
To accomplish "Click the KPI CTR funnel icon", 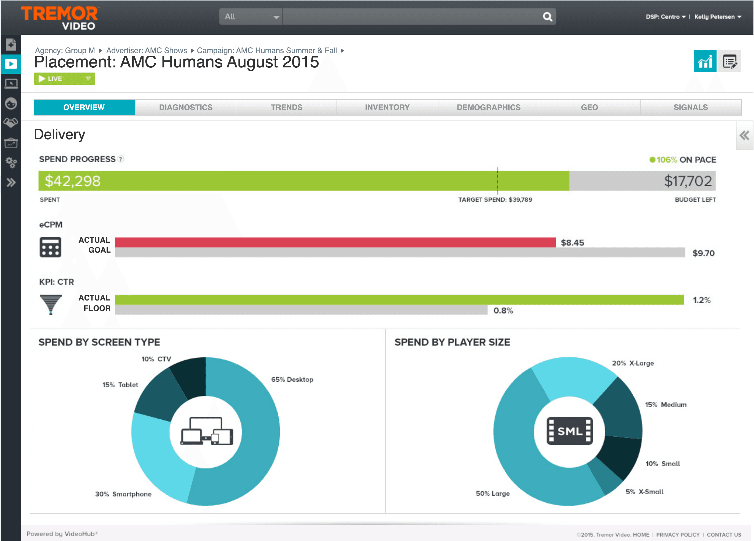I will pos(50,305).
